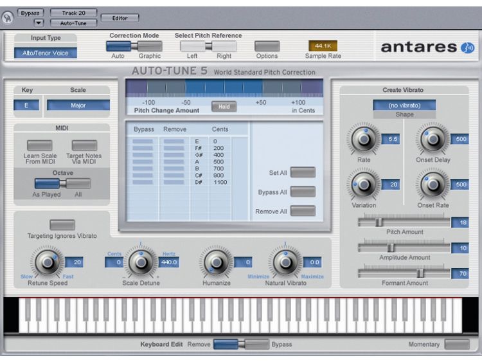The height and width of the screenshot is (362, 482).
Task: Click the on-screen piano keyboard
Action: coord(240,315)
